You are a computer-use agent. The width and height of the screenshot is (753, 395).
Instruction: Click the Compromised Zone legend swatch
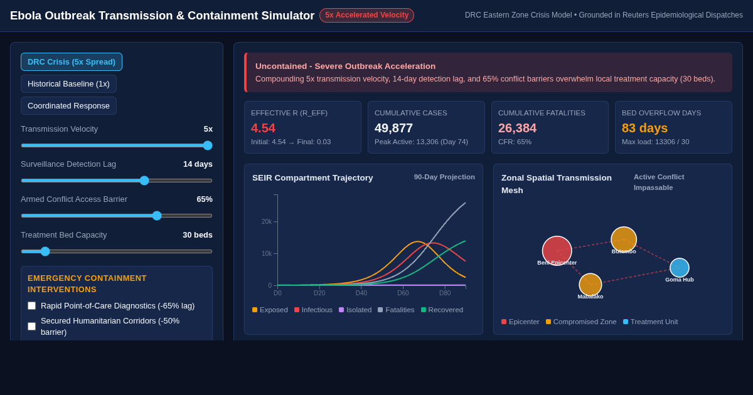click(x=548, y=322)
